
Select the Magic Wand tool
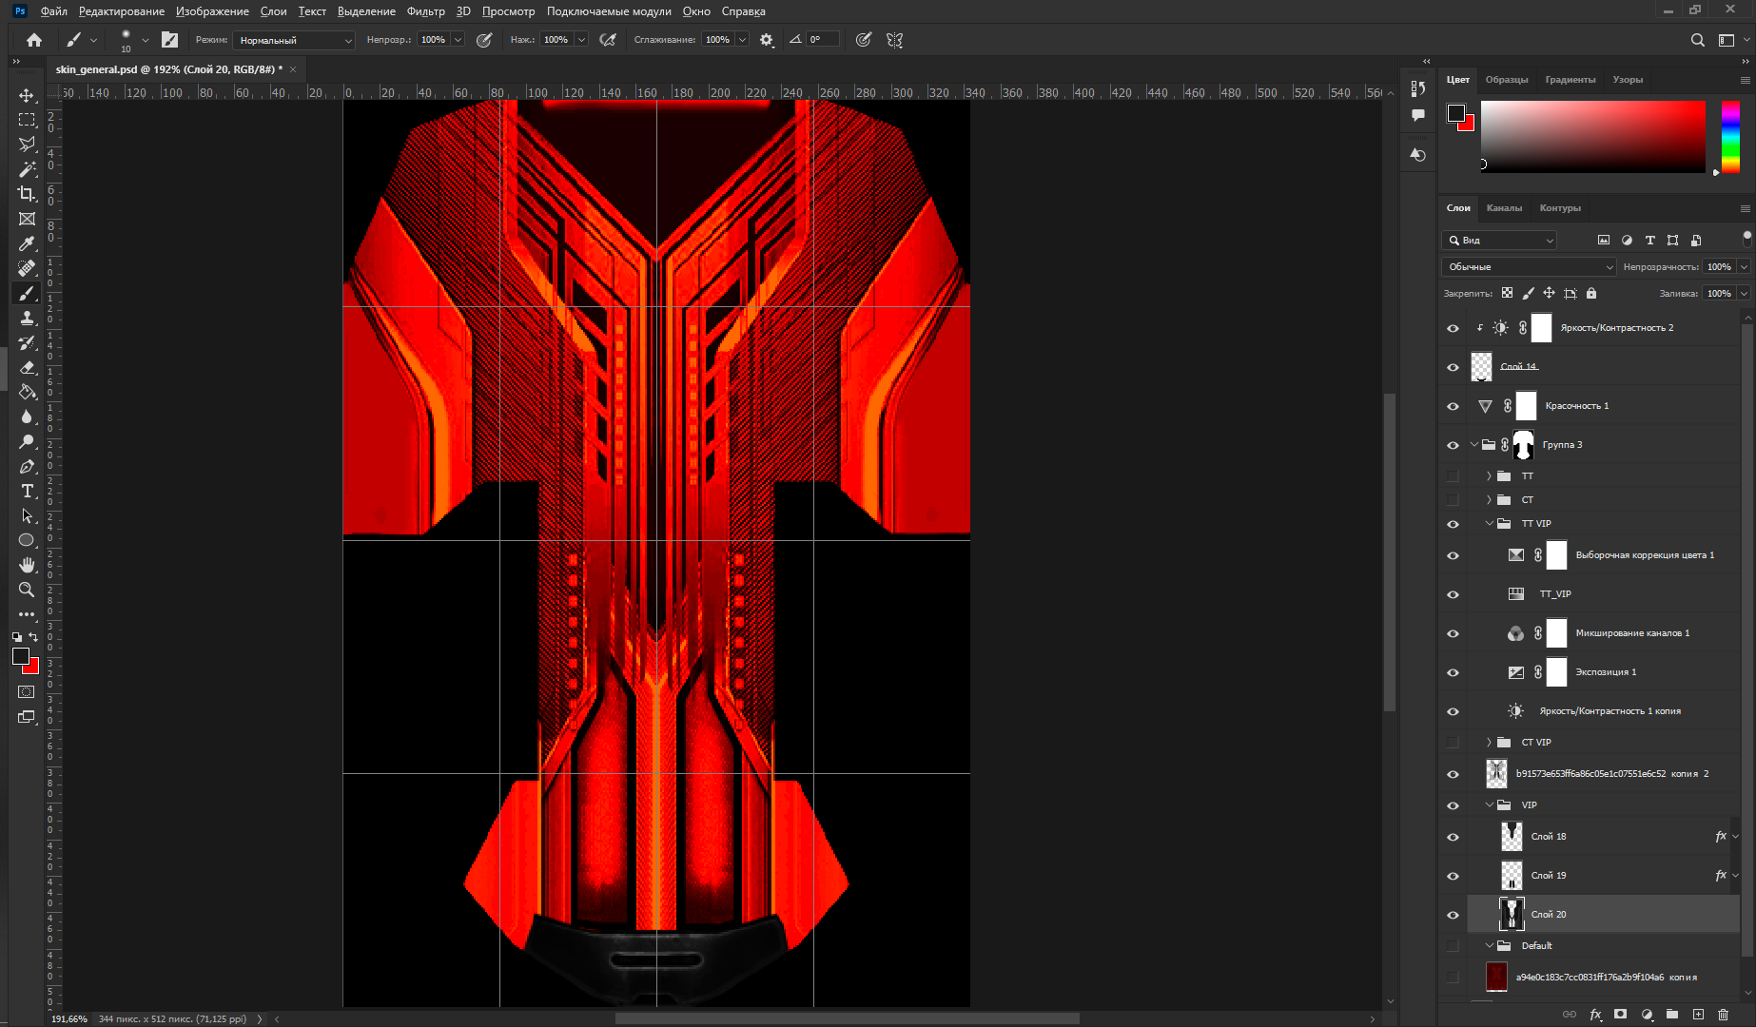pos(27,169)
